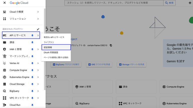Click the plus icon on BigQuery でクエリを実行
Screen dimensions: 193x108
coord(54,64)
